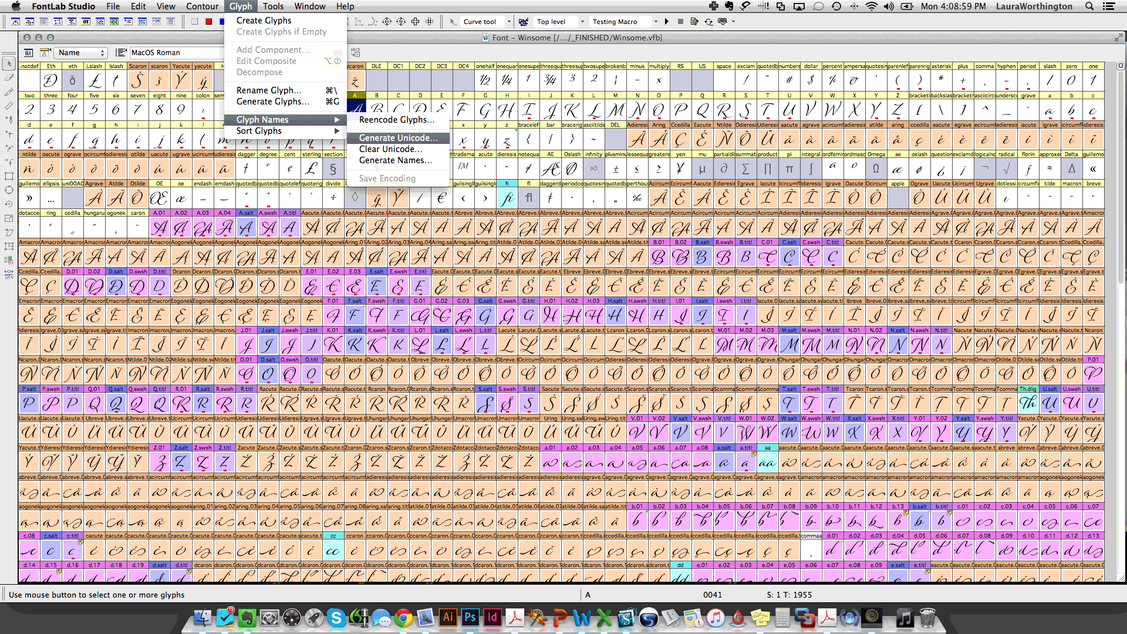Stop the running macro
The height and width of the screenshot is (634, 1127).
click(x=680, y=22)
